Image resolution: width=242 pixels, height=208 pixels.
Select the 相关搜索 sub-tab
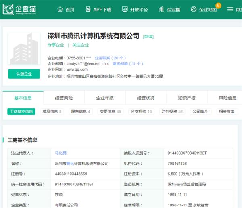click(227, 111)
